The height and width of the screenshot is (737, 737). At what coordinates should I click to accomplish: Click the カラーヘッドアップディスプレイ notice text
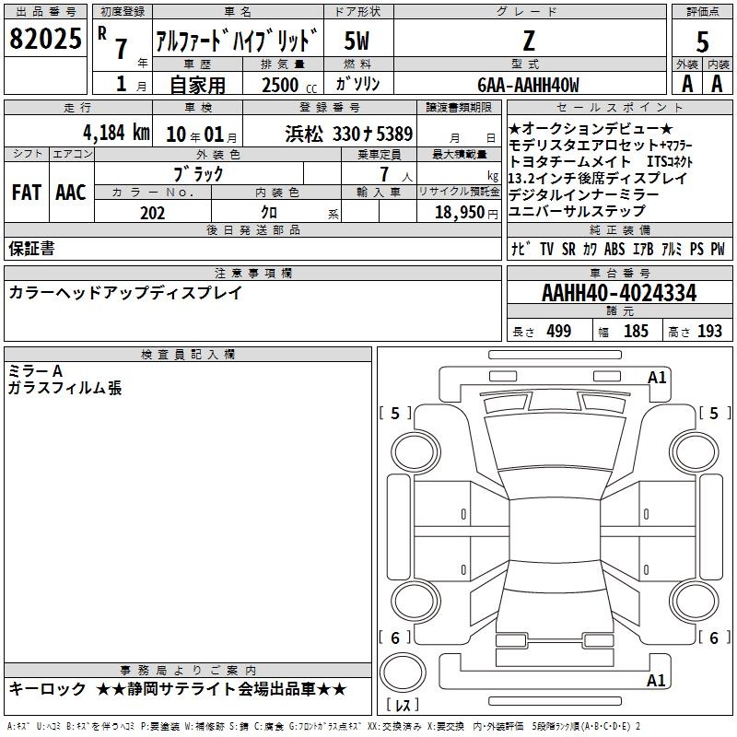[x=125, y=293]
